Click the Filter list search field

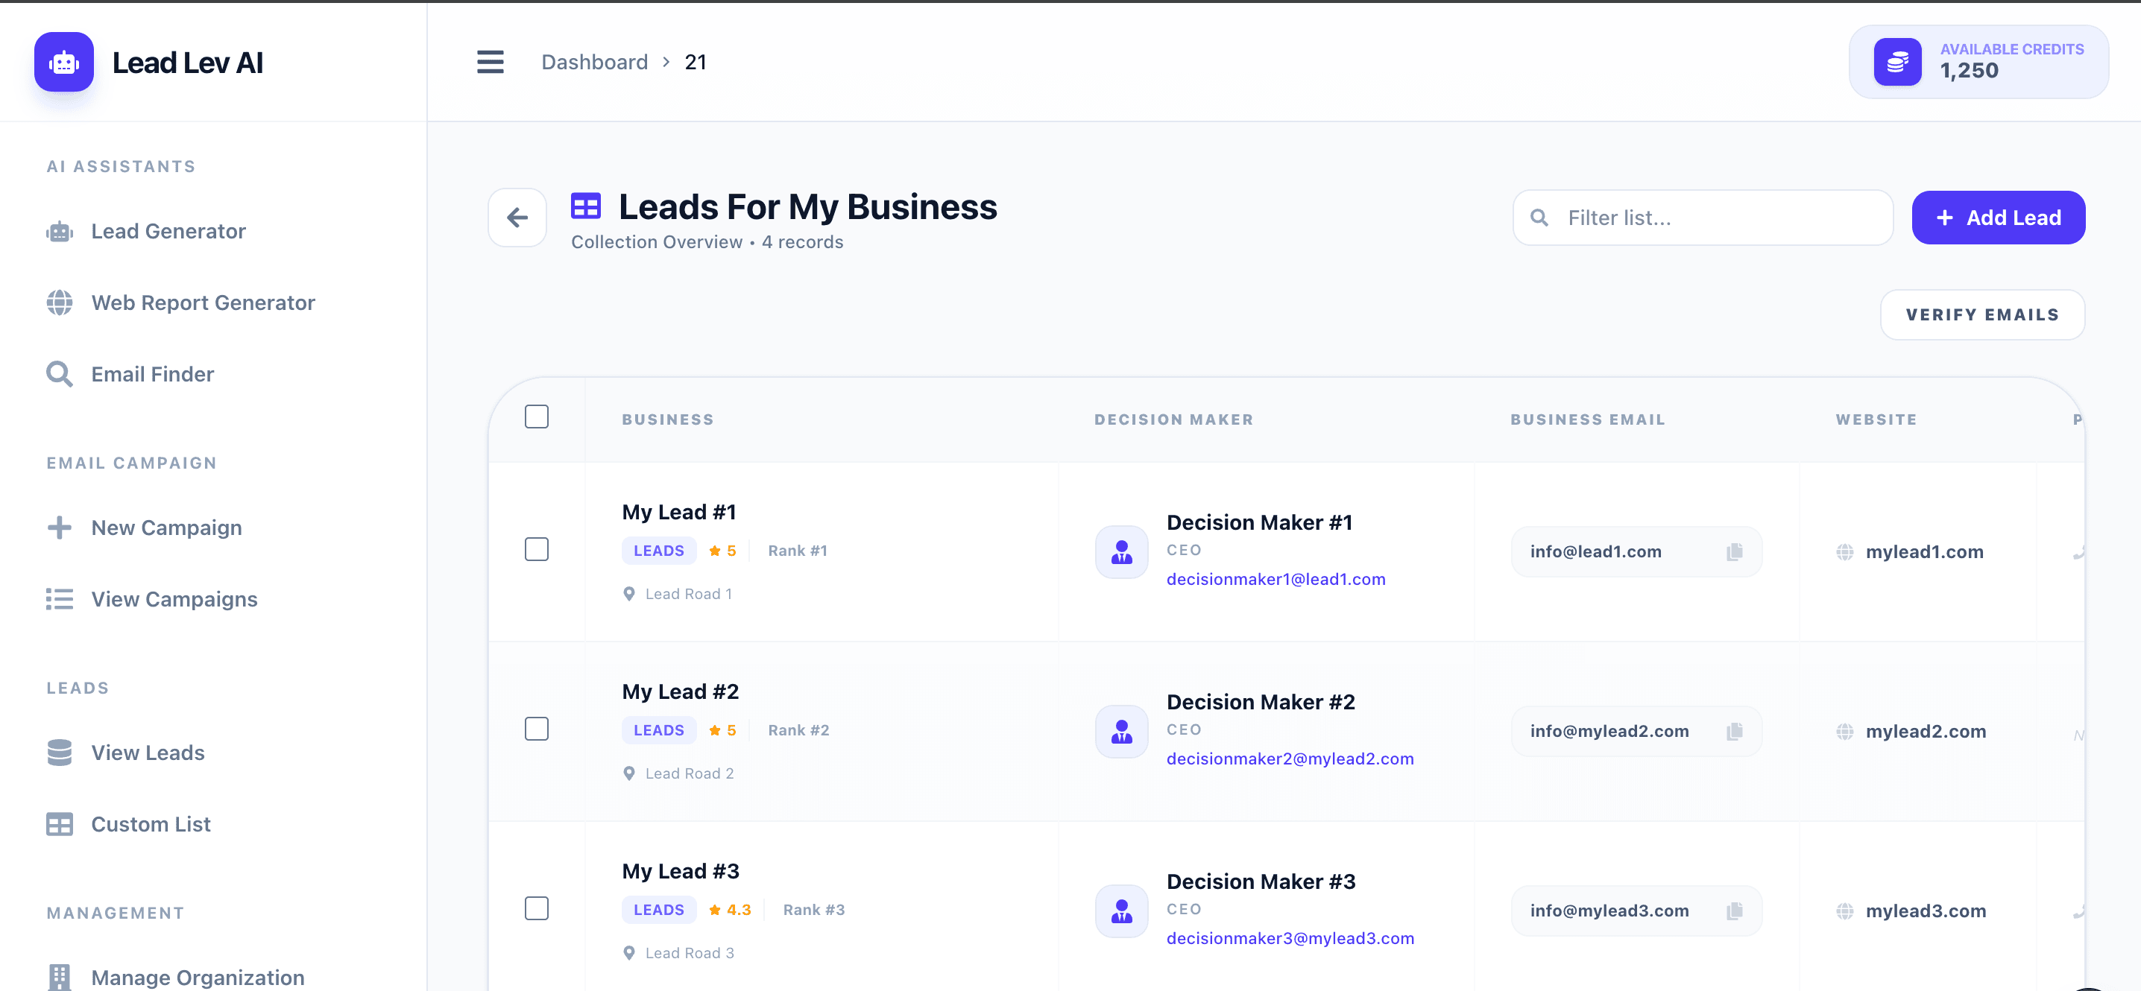1703,218
